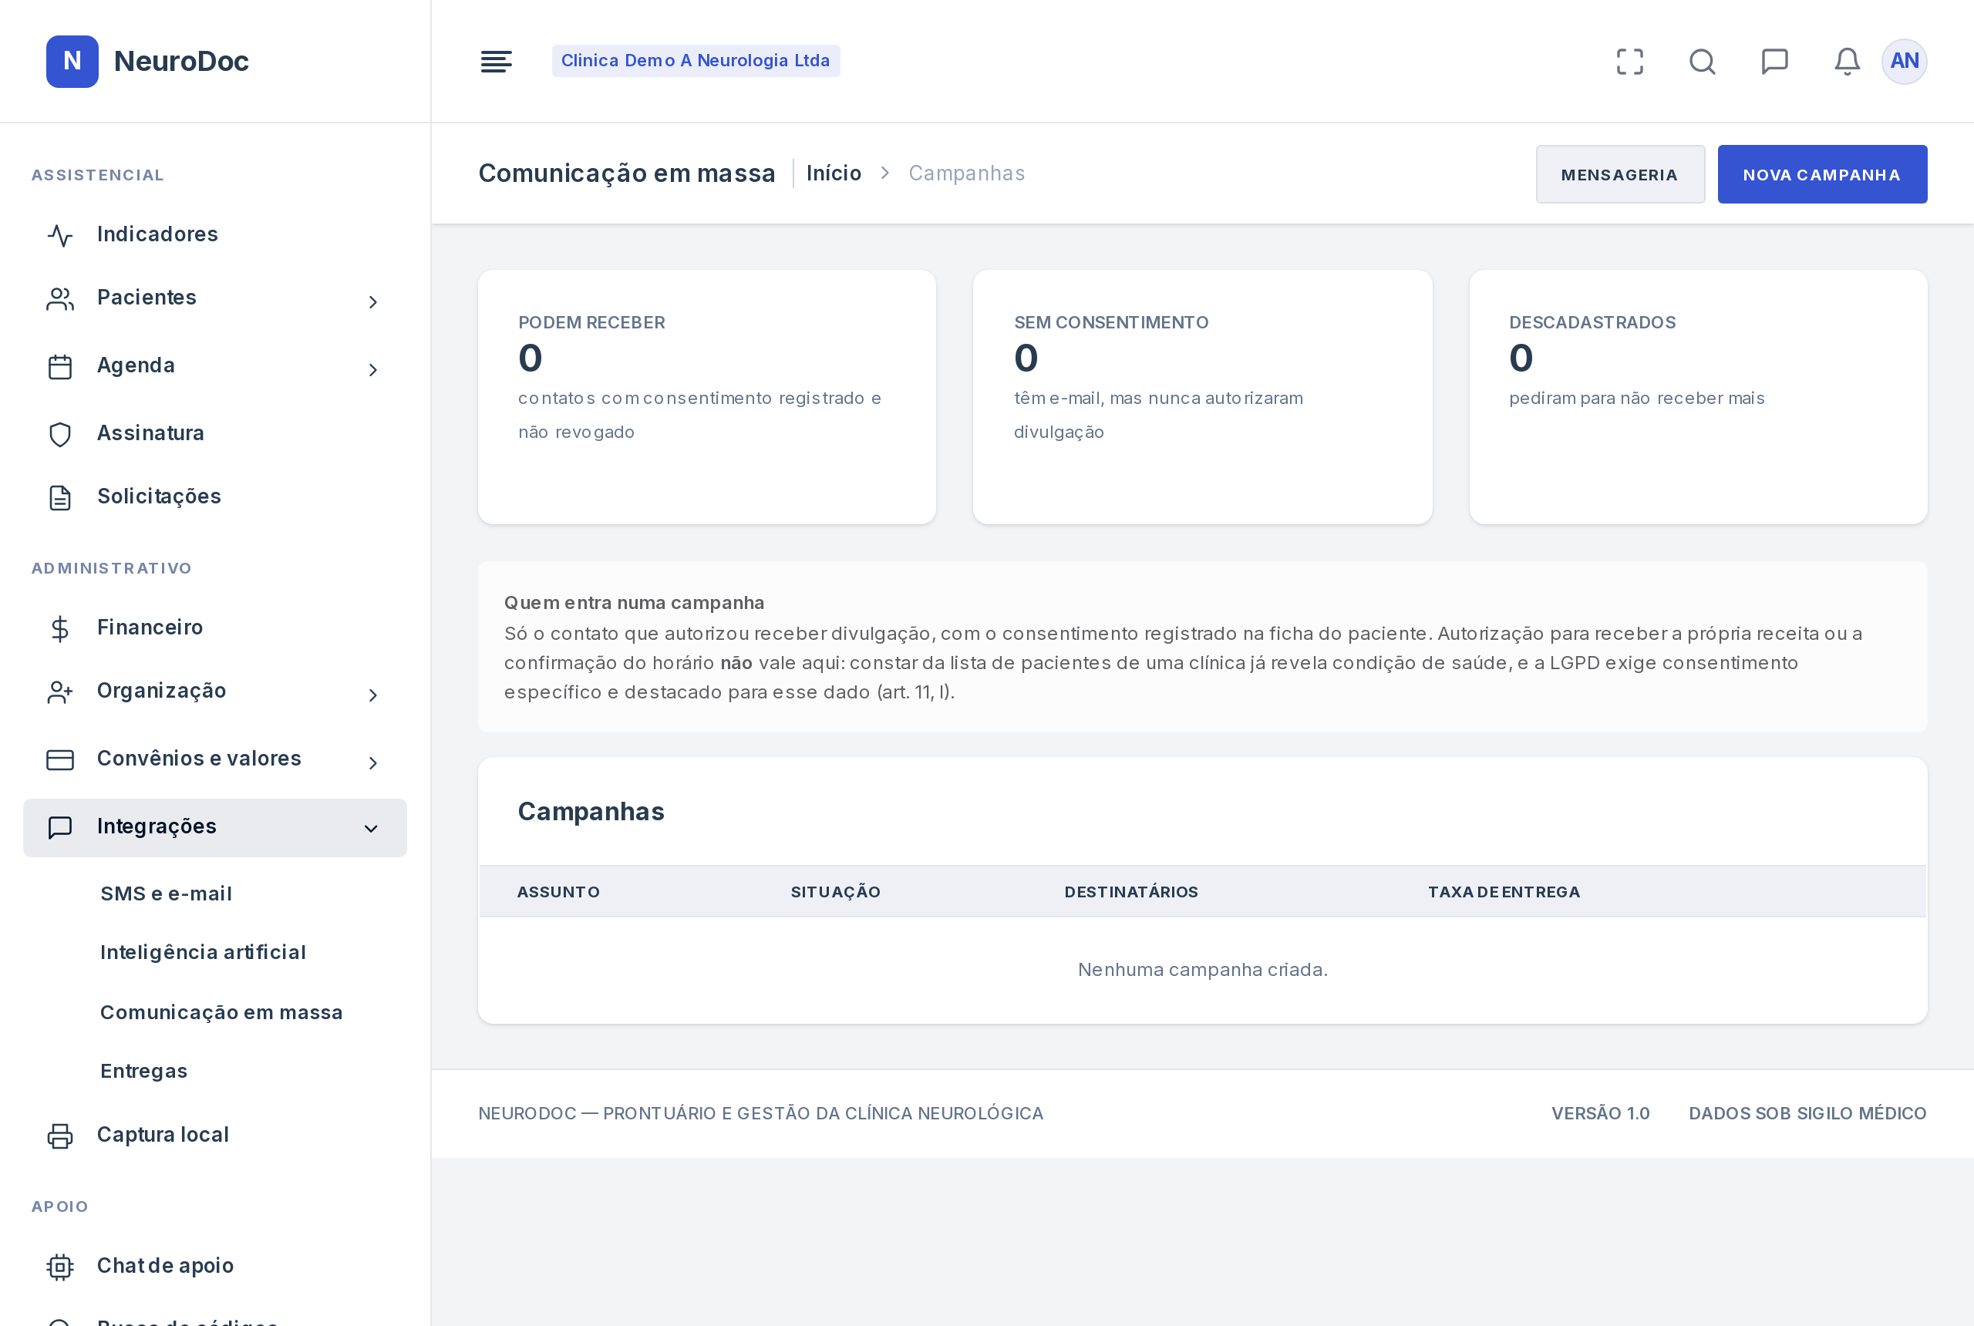Click the Integrações speech bubble icon
The height and width of the screenshot is (1326, 1974).
point(60,827)
